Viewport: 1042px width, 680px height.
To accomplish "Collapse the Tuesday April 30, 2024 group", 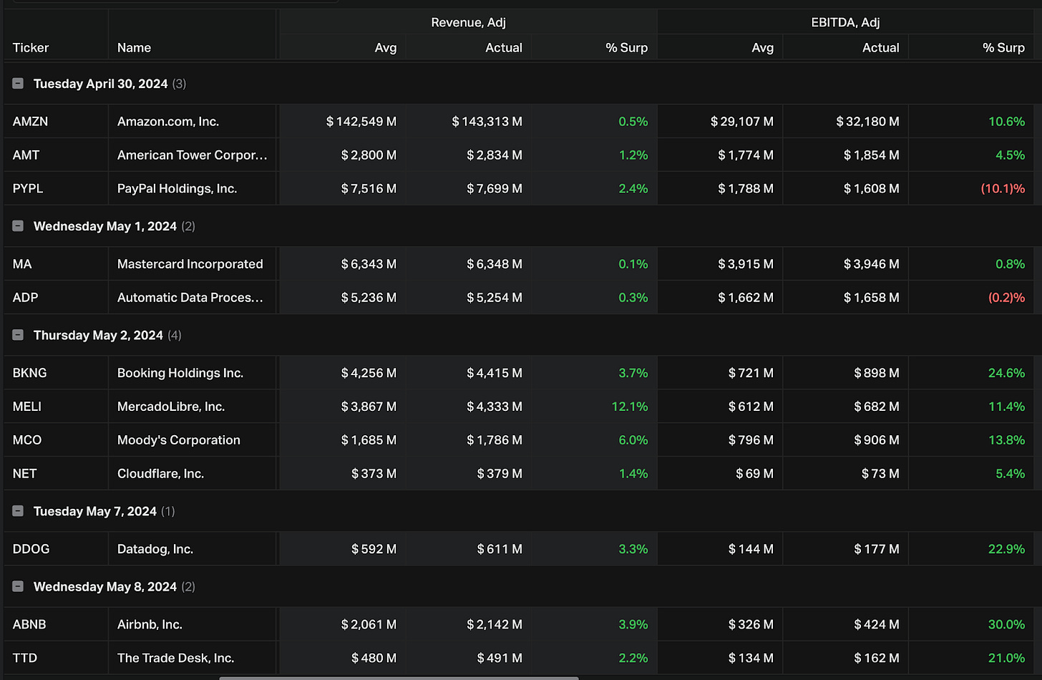I will (18, 84).
